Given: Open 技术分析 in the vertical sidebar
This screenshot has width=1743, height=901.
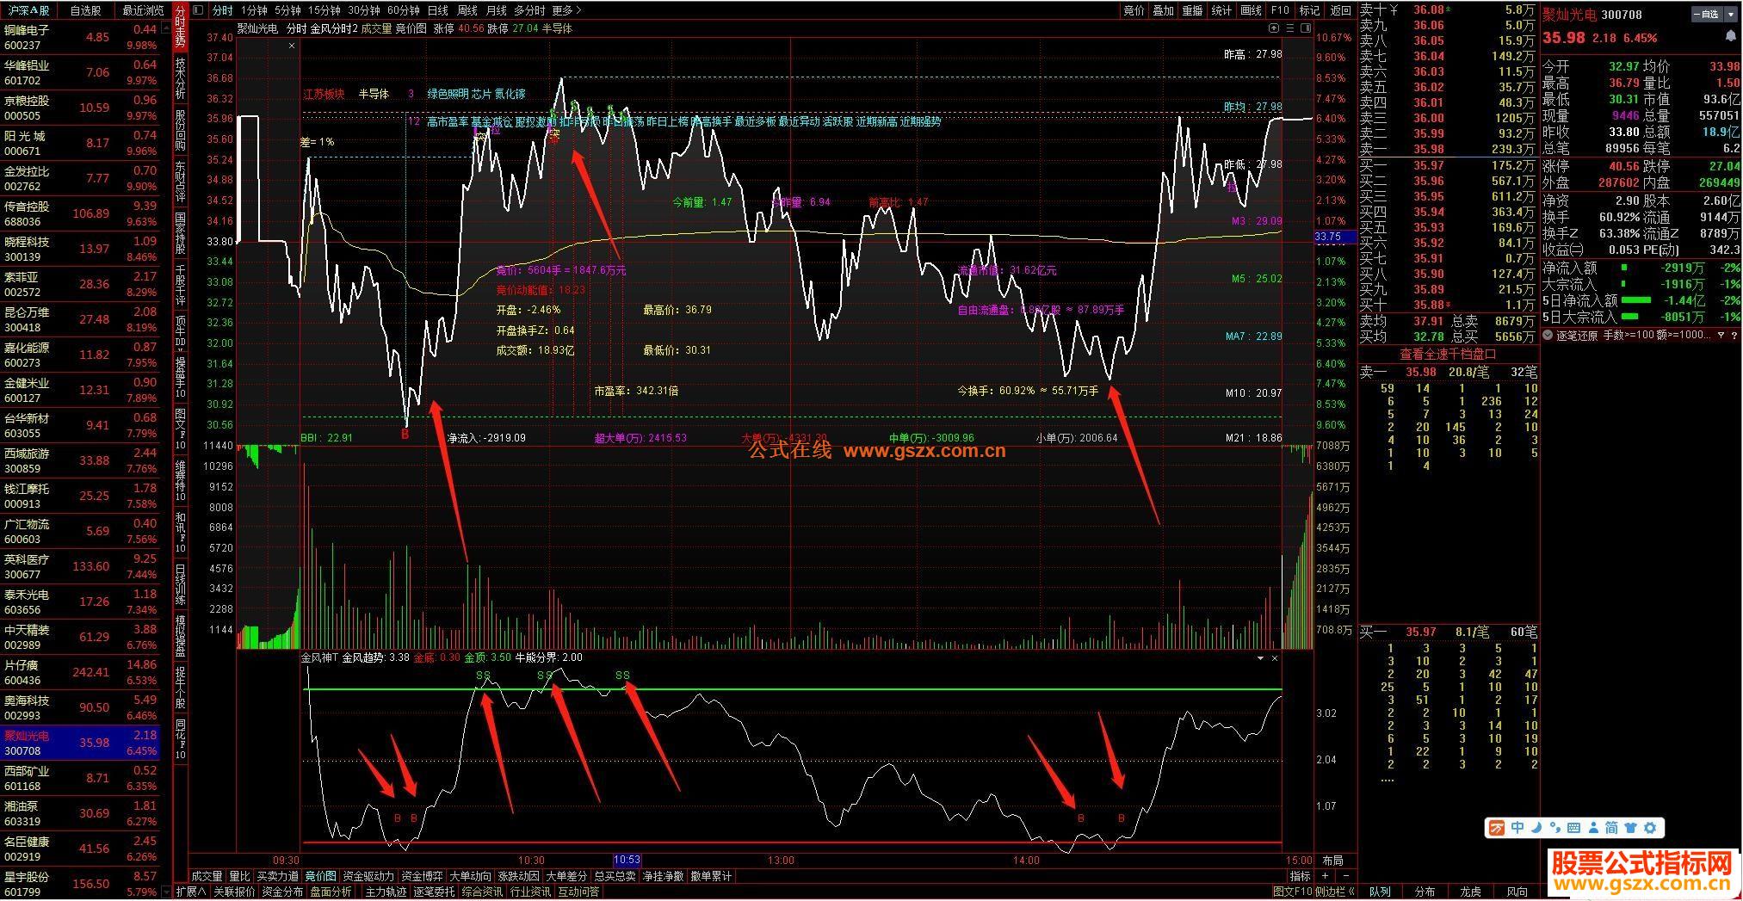Looking at the screenshot, I should pyautogui.click(x=180, y=78).
